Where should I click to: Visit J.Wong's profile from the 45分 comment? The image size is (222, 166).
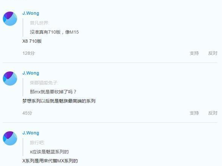pos(31,73)
